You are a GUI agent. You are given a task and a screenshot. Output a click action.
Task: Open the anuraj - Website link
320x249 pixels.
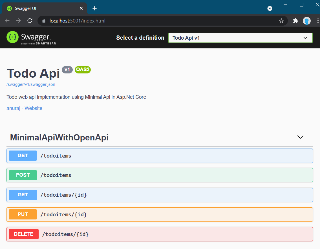[x=25, y=108]
